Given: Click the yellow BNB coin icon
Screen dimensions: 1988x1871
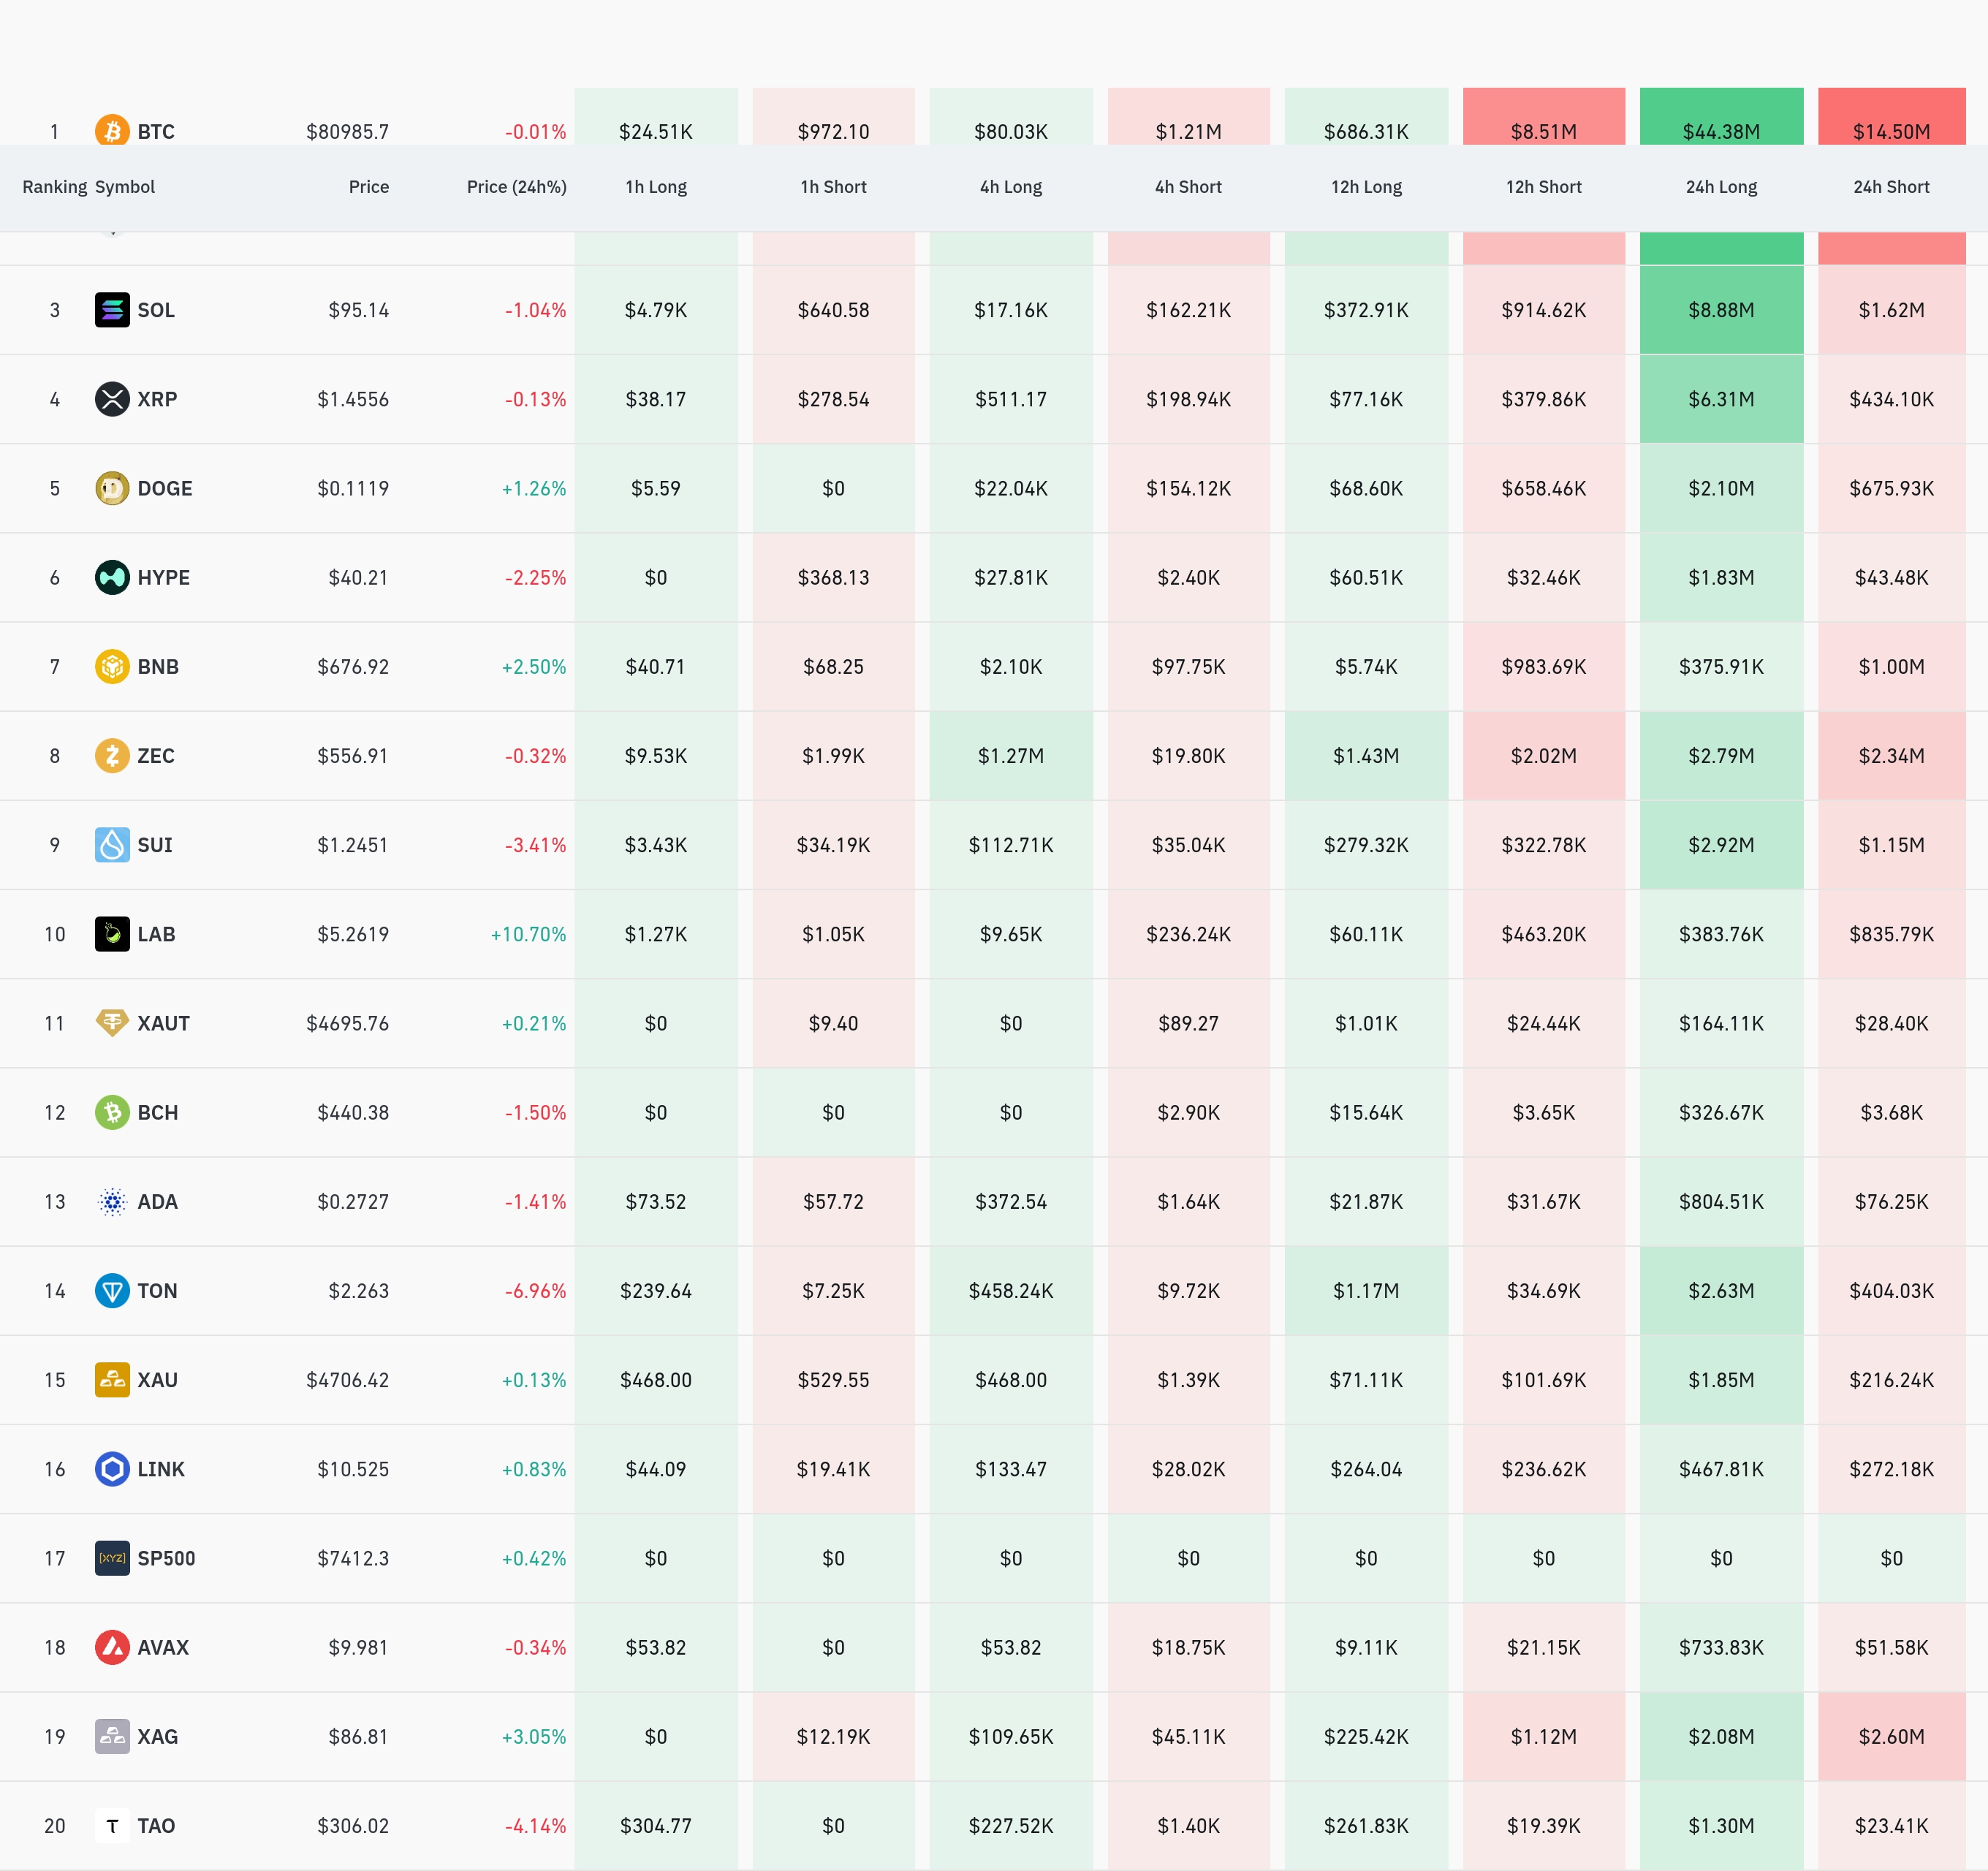Looking at the screenshot, I should click(x=112, y=666).
